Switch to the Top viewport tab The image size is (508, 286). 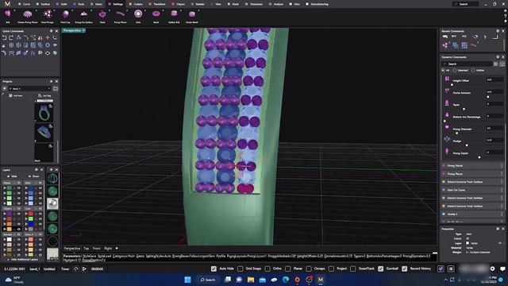pos(87,249)
